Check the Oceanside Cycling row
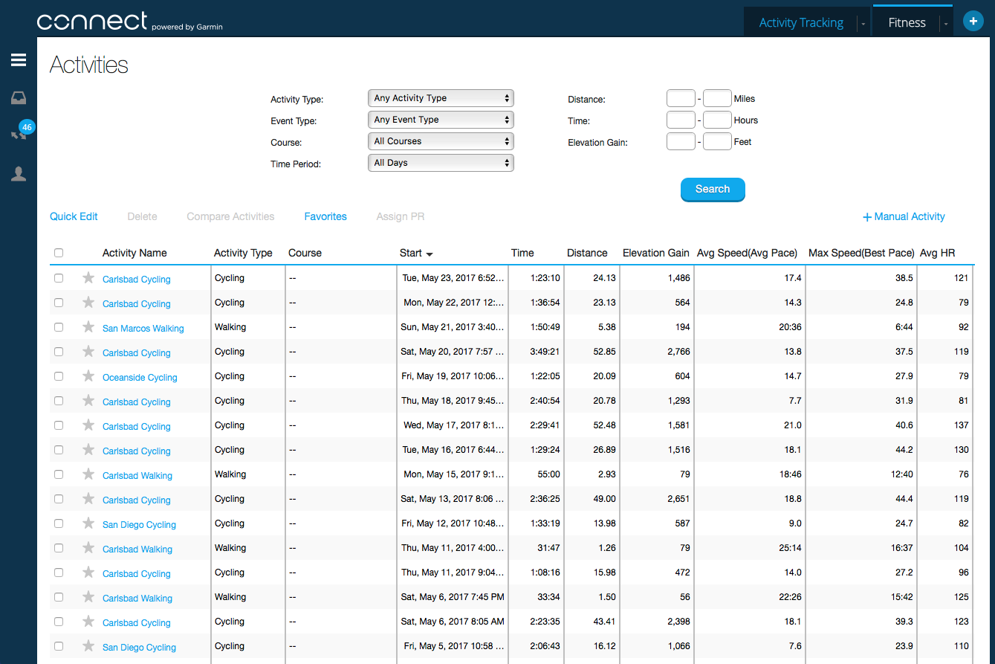This screenshot has width=995, height=664. pyautogui.click(x=59, y=376)
